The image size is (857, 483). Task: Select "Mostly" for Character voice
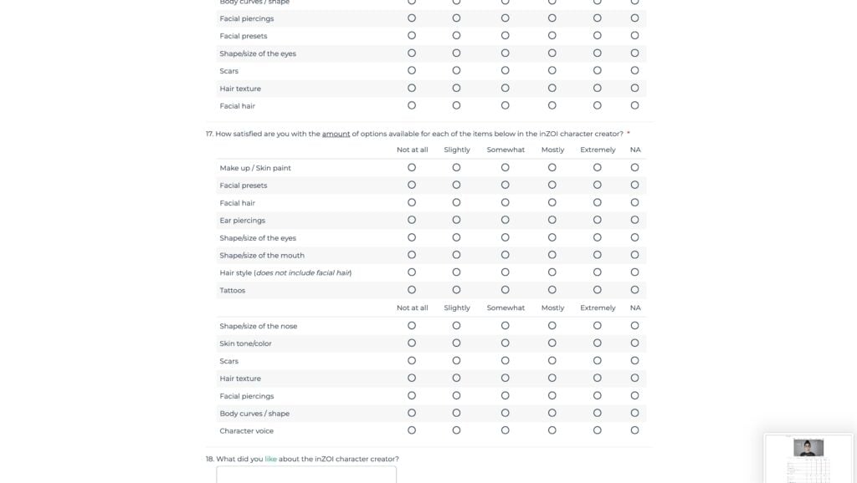pos(552,430)
